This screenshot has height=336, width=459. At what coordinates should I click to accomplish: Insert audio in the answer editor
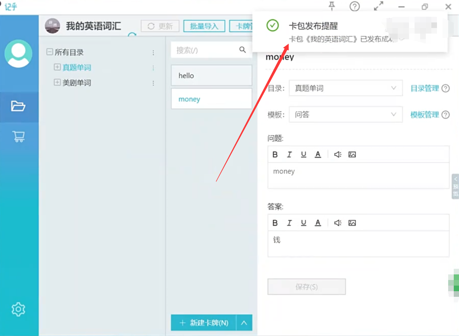(x=338, y=223)
